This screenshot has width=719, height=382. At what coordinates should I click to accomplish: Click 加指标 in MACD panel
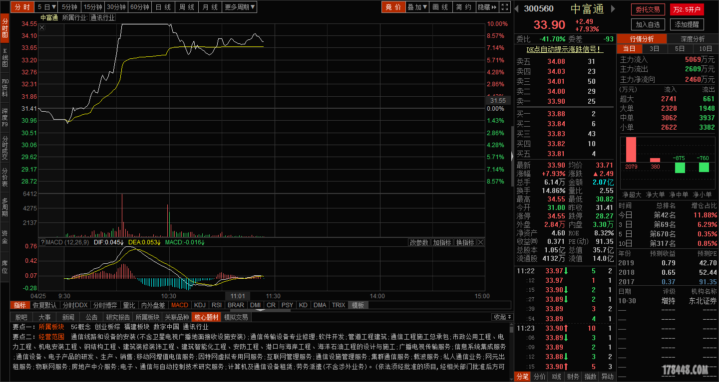tap(442, 242)
